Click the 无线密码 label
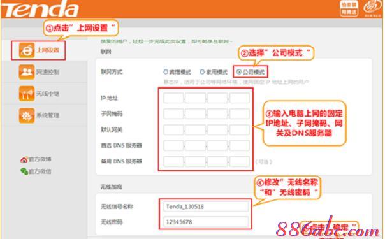 tap(112, 222)
